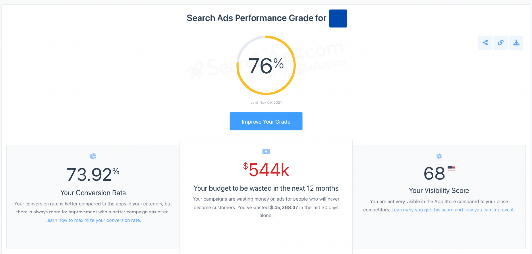Click the gear icon above Visibility Score
Screen dimensions: 532x254
439,156
